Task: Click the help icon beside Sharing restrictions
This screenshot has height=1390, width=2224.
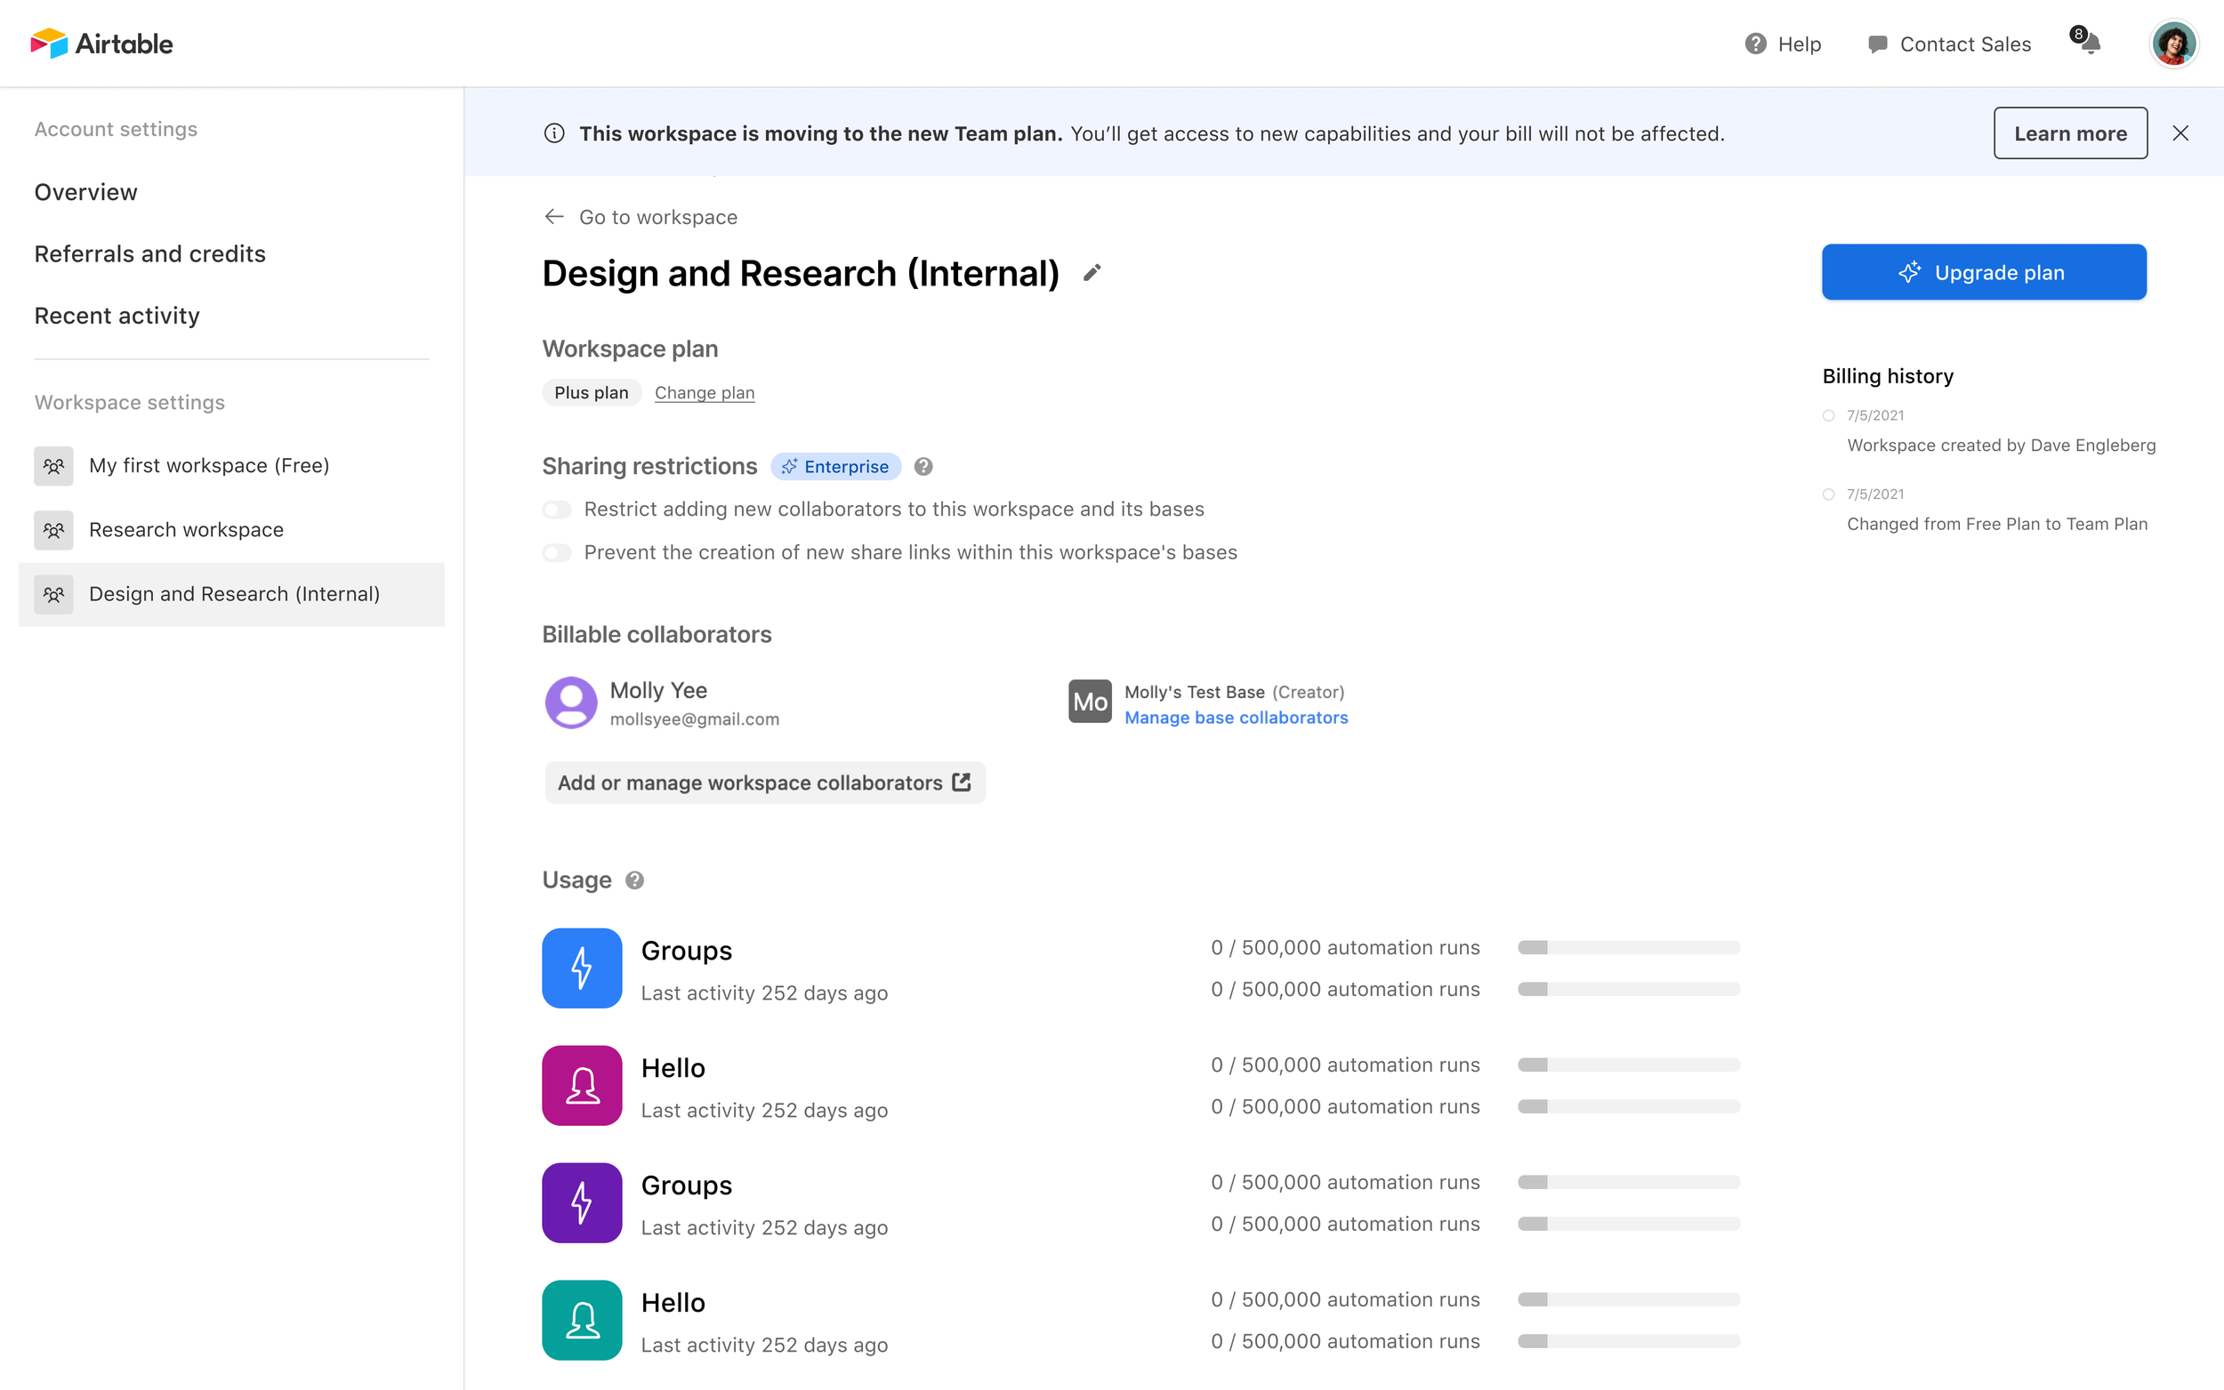Action: (x=923, y=466)
